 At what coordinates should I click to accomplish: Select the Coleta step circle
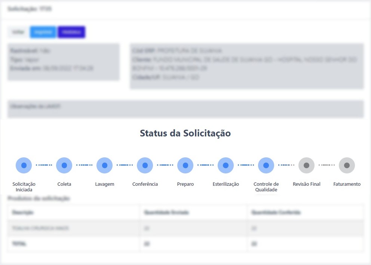tap(64, 165)
